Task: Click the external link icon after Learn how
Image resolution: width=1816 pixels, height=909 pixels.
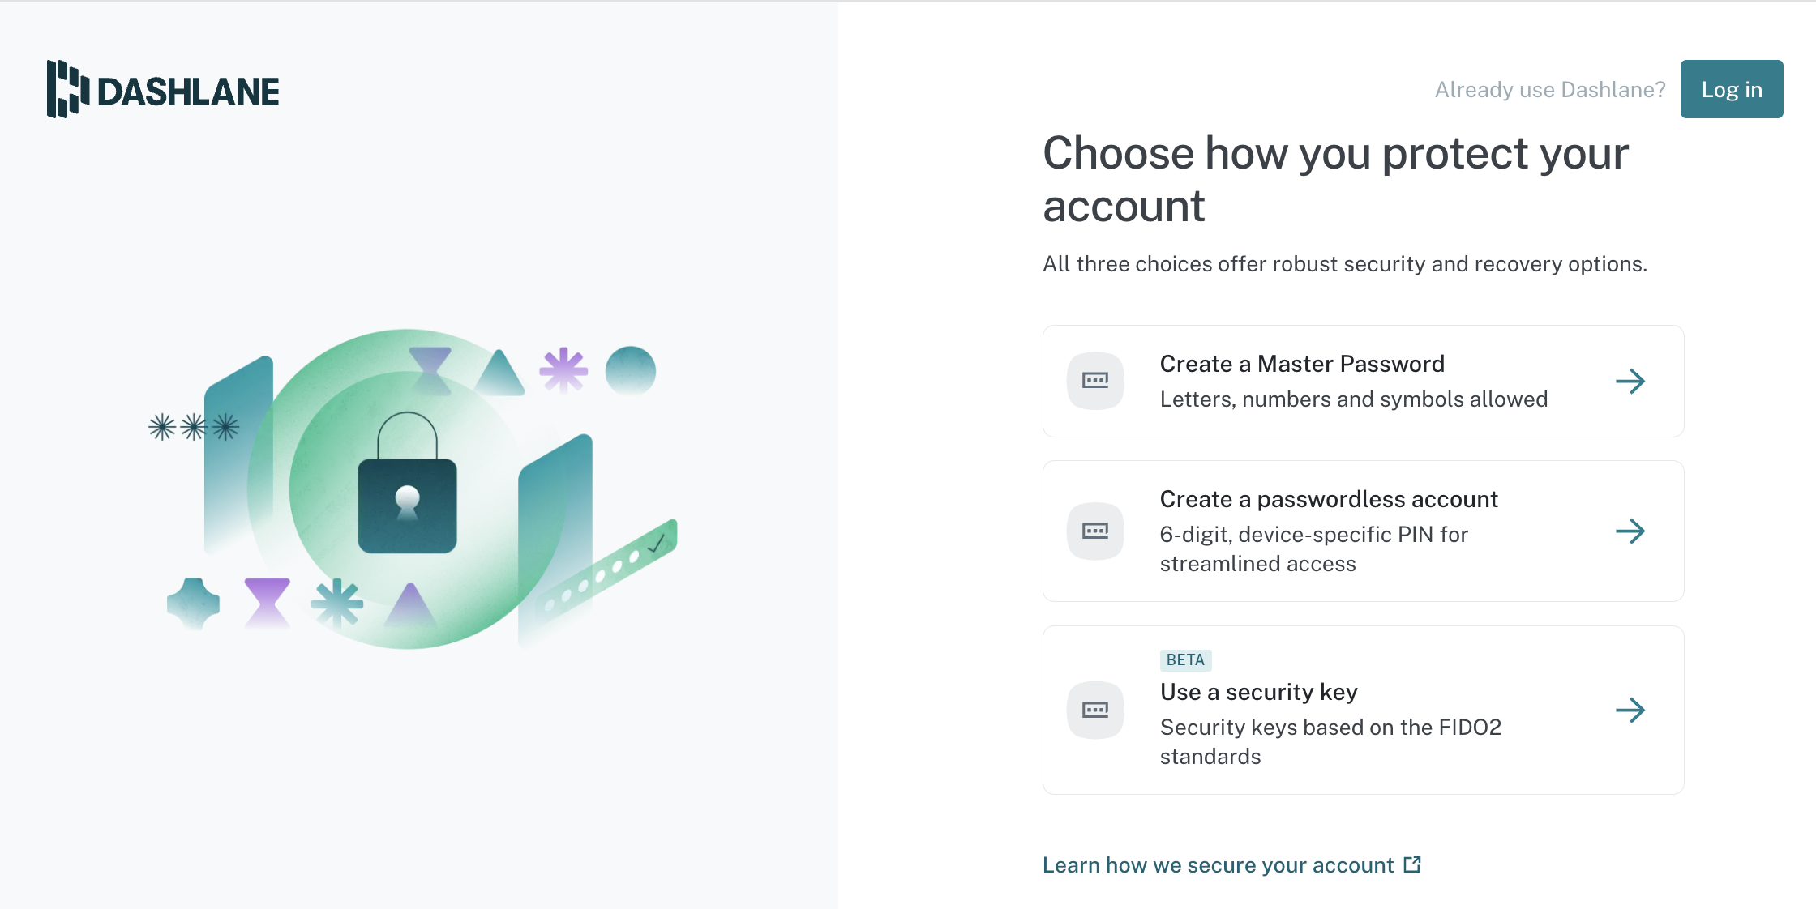Action: (x=1412, y=864)
